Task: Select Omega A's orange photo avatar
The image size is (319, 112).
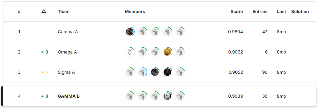Action: [x=167, y=52]
